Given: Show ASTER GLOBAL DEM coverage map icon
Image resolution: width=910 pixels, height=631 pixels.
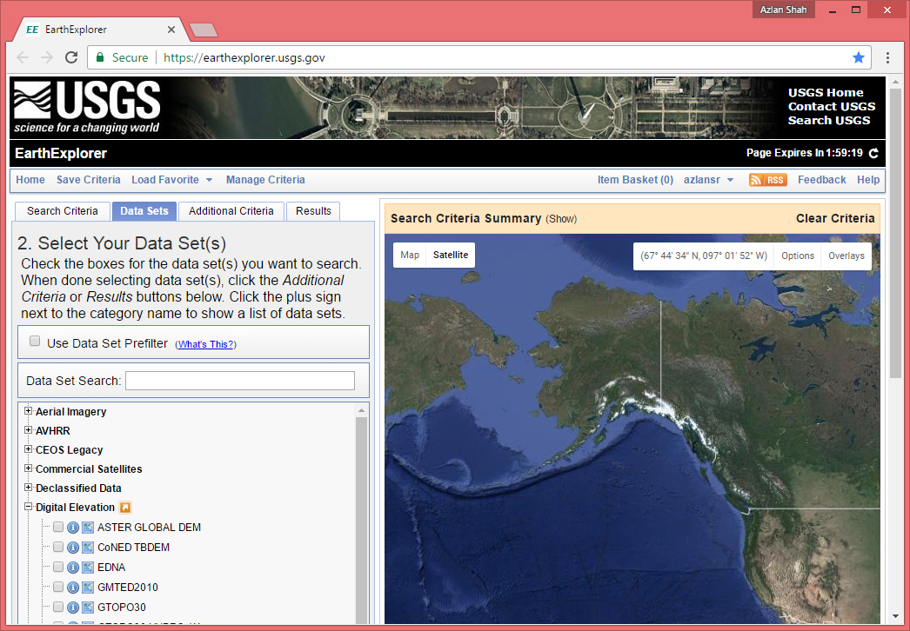Looking at the screenshot, I should tap(88, 528).
